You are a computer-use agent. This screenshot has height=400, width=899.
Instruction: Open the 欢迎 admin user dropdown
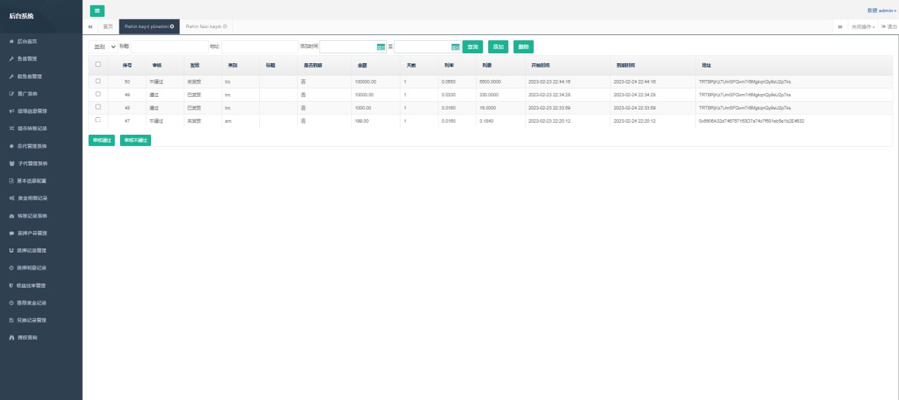881,11
